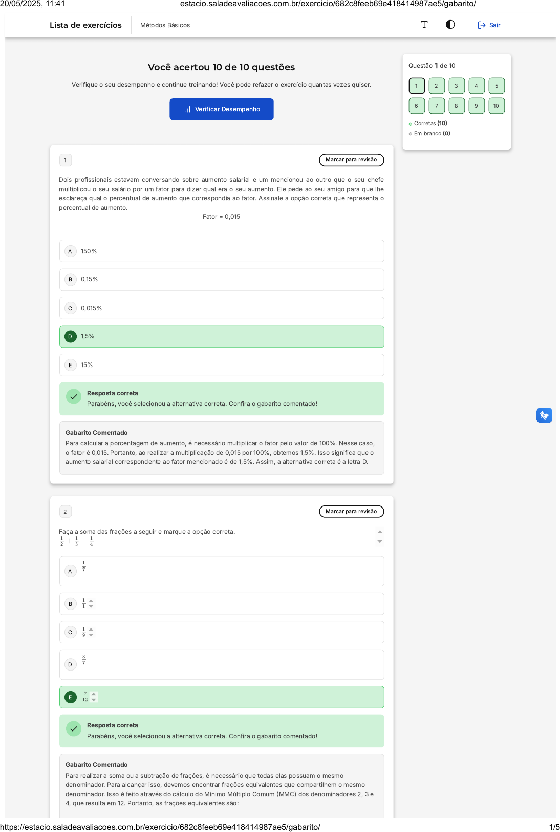Jump to question 5 in the navigator
The width and height of the screenshot is (560, 832).
pyautogui.click(x=496, y=86)
